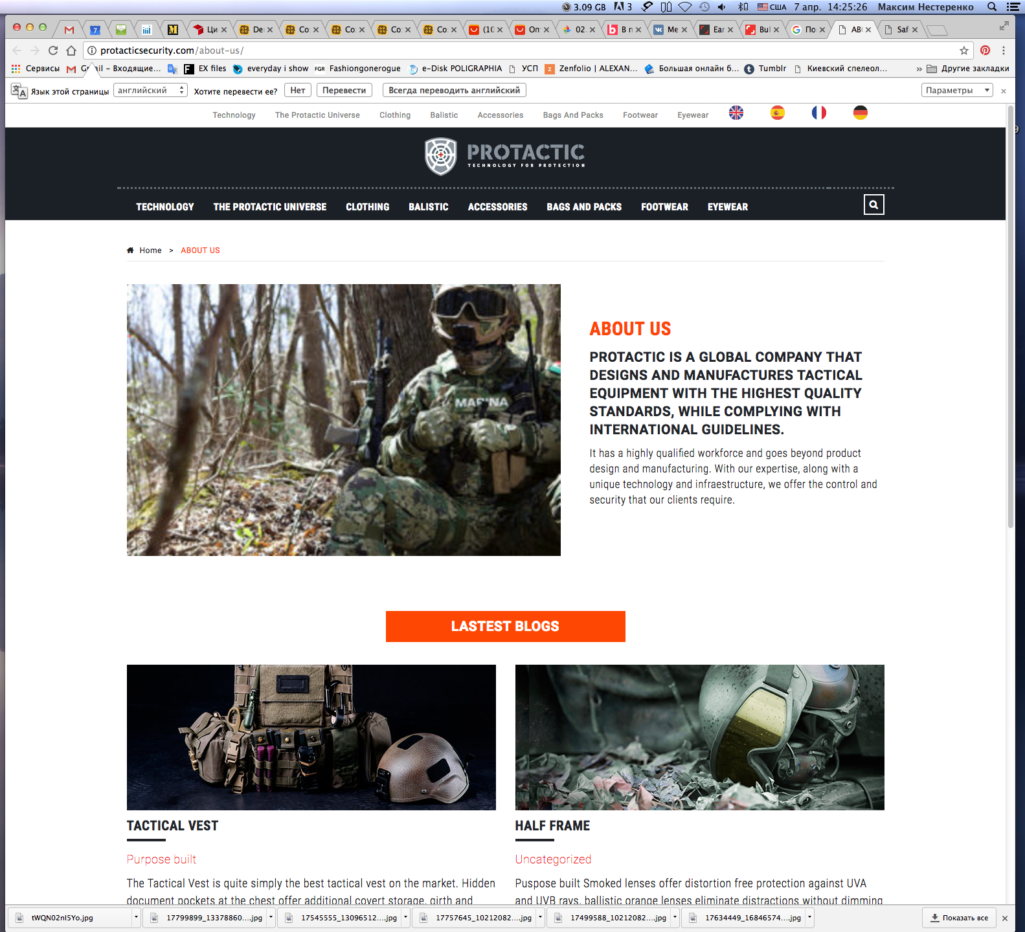Open TACTICAL VEST blog title

[x=173, y=826]
